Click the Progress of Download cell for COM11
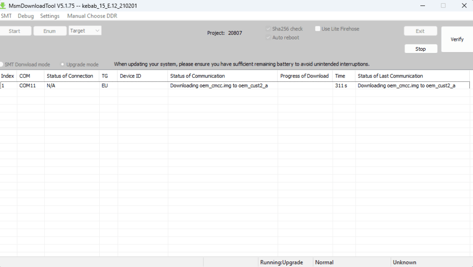Viewport: 473px width, 267px height. tap(305, 85)
